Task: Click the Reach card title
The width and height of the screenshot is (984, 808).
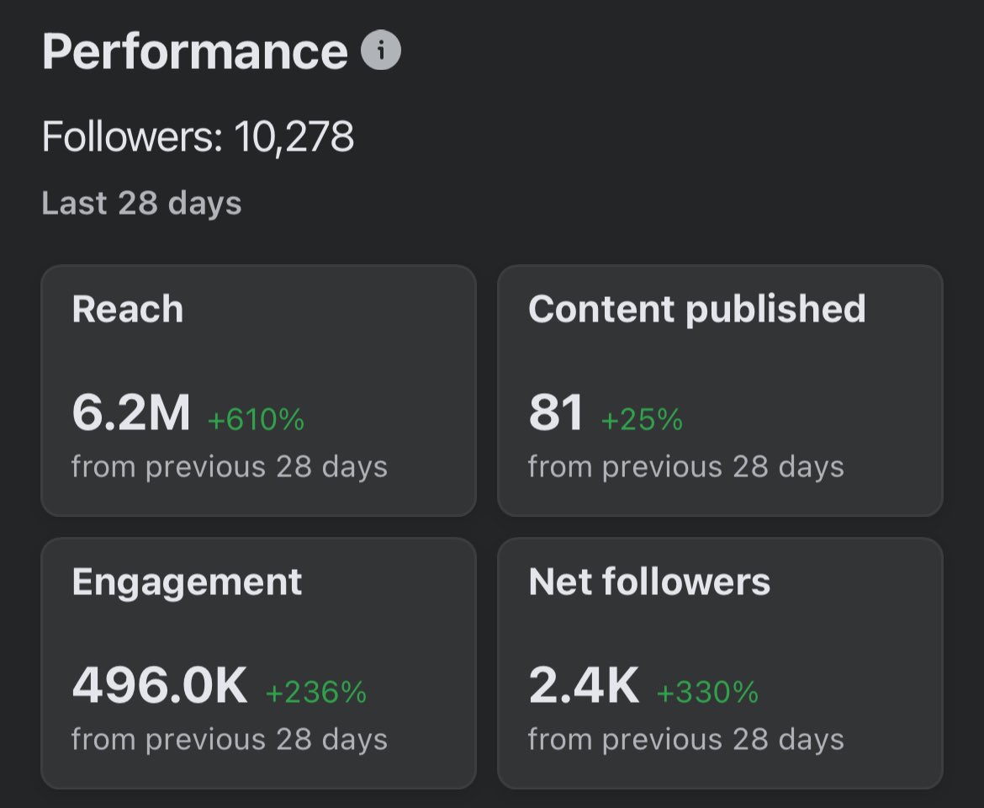Action: 127,309
